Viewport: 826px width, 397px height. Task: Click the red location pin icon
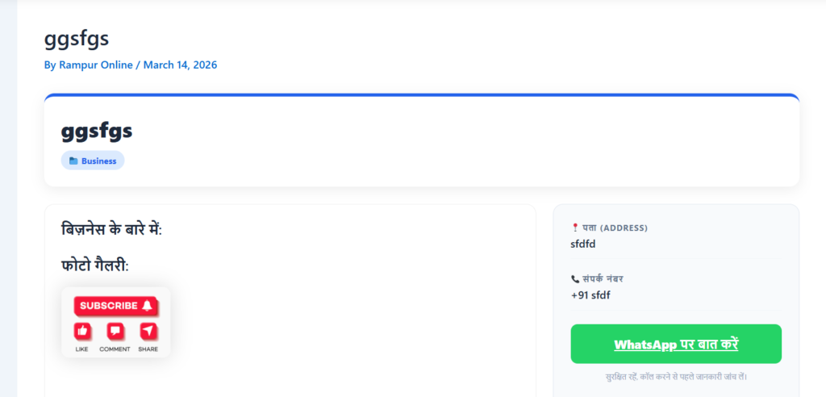[x=574, y=228]
